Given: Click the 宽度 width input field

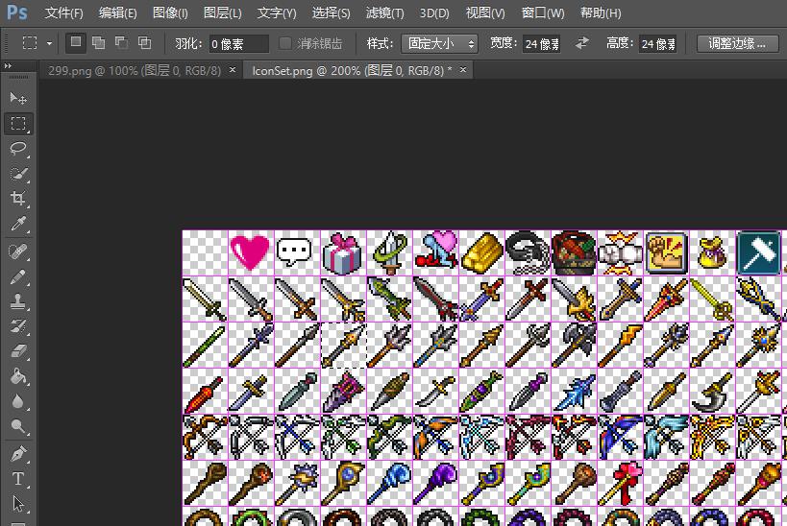Looking at the screenshot, I should coord(542,44).
